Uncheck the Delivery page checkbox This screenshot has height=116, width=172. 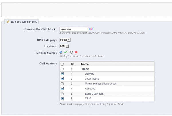[62, 74]
